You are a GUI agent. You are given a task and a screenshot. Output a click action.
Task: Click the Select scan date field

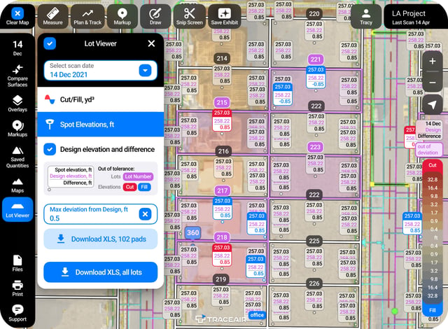pyautogui.click(x=100, y=71)
